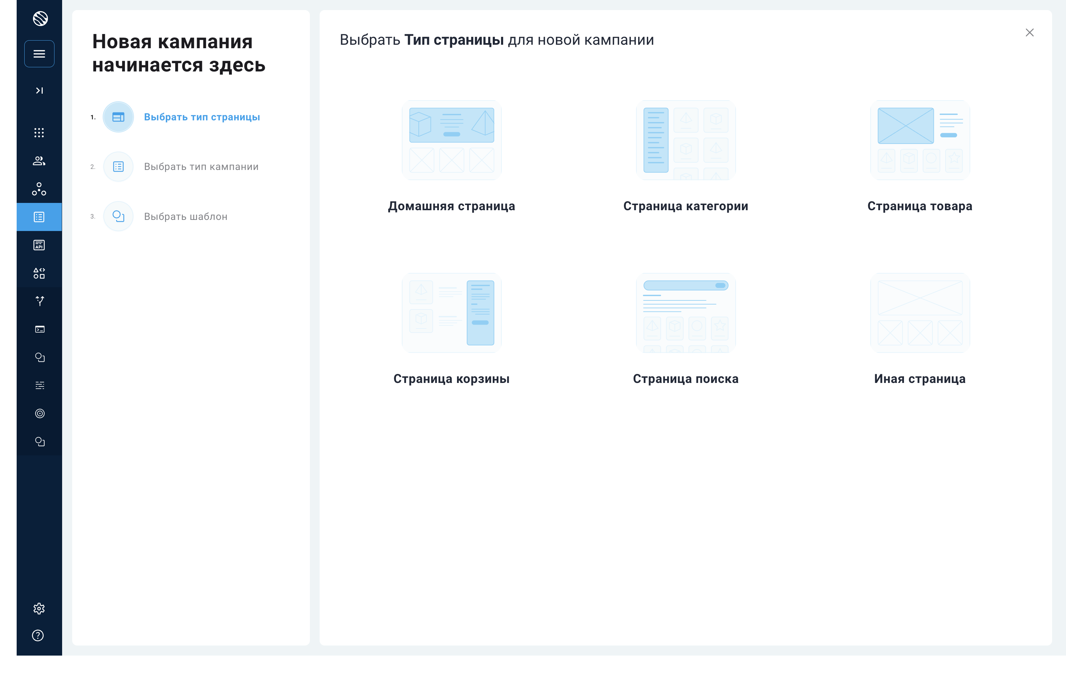
Task: Click the branching split icon in sidebar
Action: 40,301
